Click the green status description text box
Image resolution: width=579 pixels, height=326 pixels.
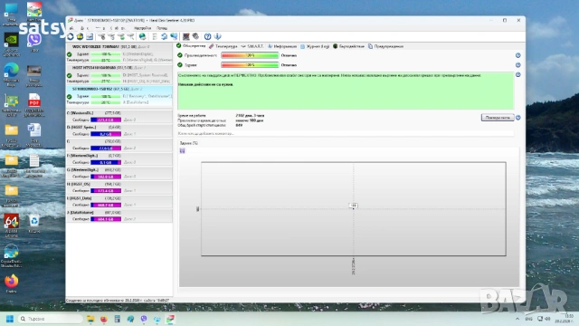(x=346, y=91)
